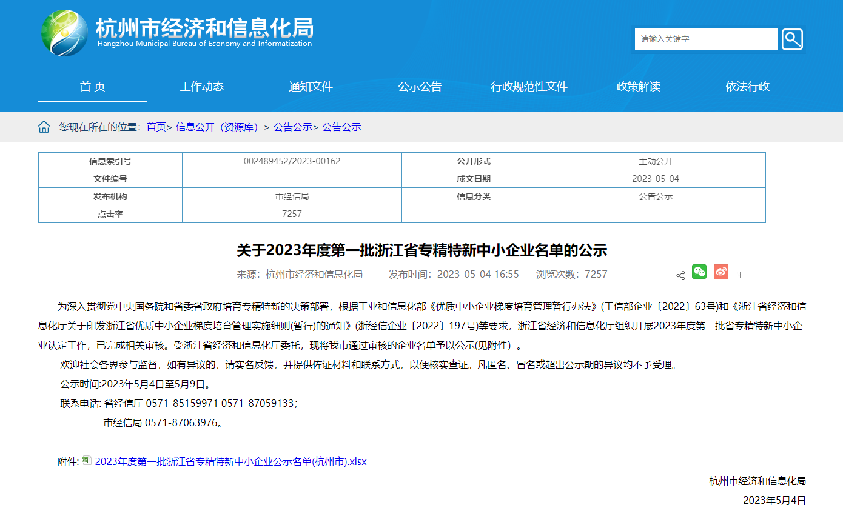The width and height of the screenshot is (843, 531).
Task: Share the article via the WeChat icon
Action: (x=699, y=272)
